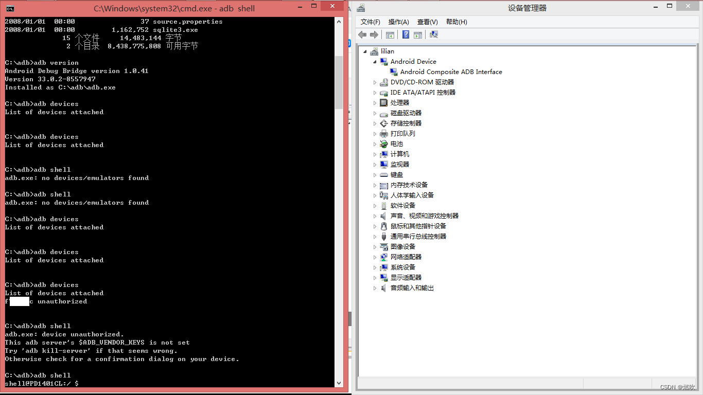Click the IDE ATA/ATAPI 控制器 icon

[384, 93]
